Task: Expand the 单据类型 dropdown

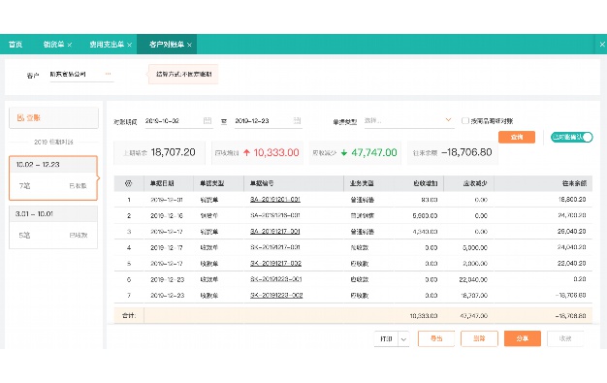Action: pos(408,121)
